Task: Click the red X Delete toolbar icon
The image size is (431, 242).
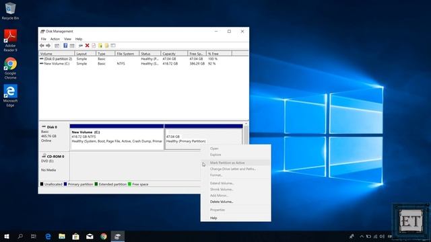Action: point(87,46)
